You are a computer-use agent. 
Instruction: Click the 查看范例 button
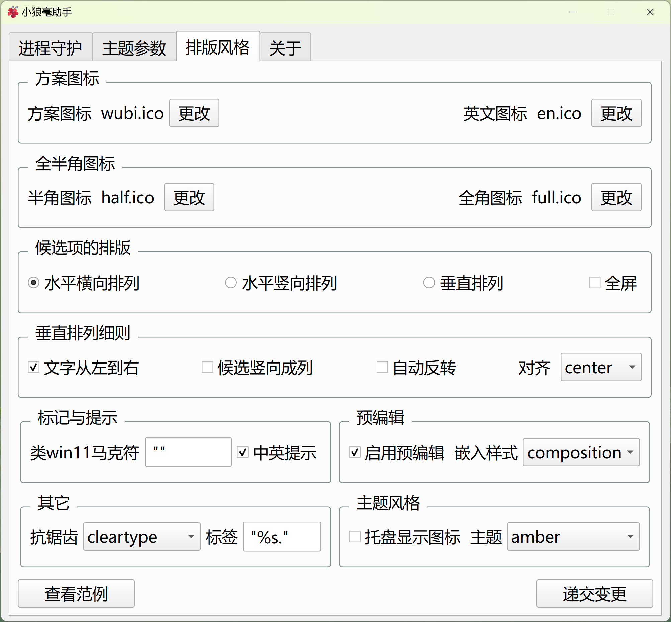click(x=76, y=593)
